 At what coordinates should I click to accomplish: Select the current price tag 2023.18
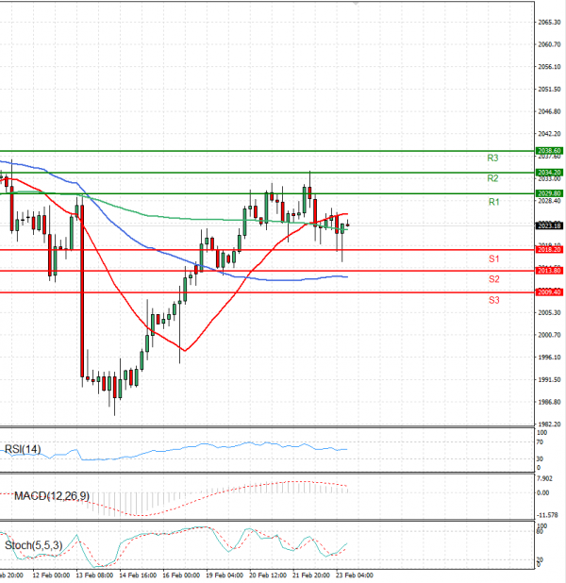pos(549,225)
